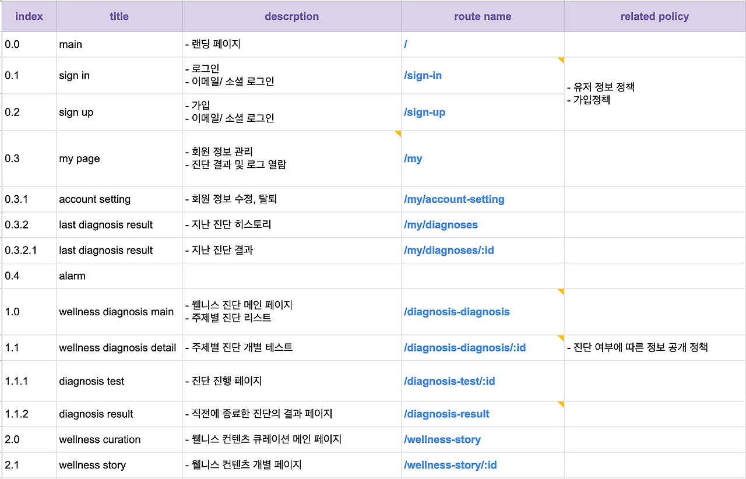Open the comment marker on /sign-in cell
This screenshot has width=746, height=479.
(561, 60)
